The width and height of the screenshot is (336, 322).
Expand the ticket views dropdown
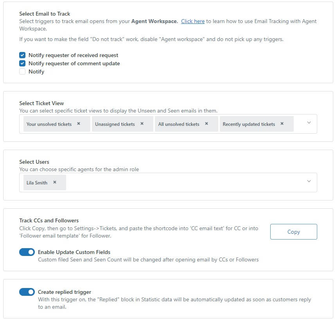point(309,123)
